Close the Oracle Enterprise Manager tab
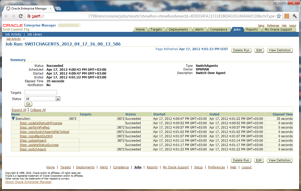 [51, 8]
